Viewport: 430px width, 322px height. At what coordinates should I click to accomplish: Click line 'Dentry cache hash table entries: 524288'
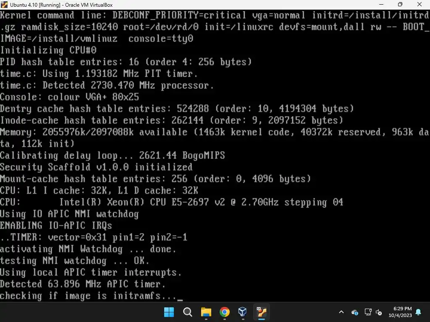(x=105, y=109)
